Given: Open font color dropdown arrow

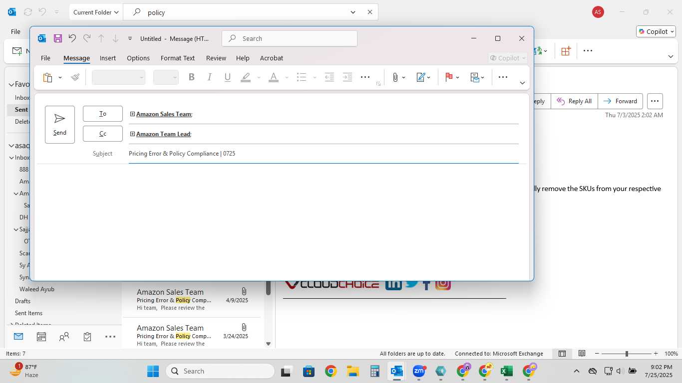Looking at the screenshot, I should [287, 77].
